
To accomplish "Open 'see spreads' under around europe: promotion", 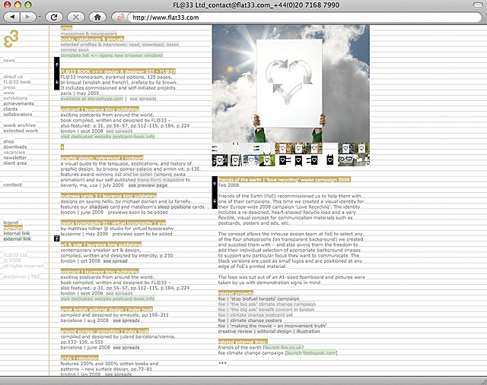I will [x=126, y=348].
